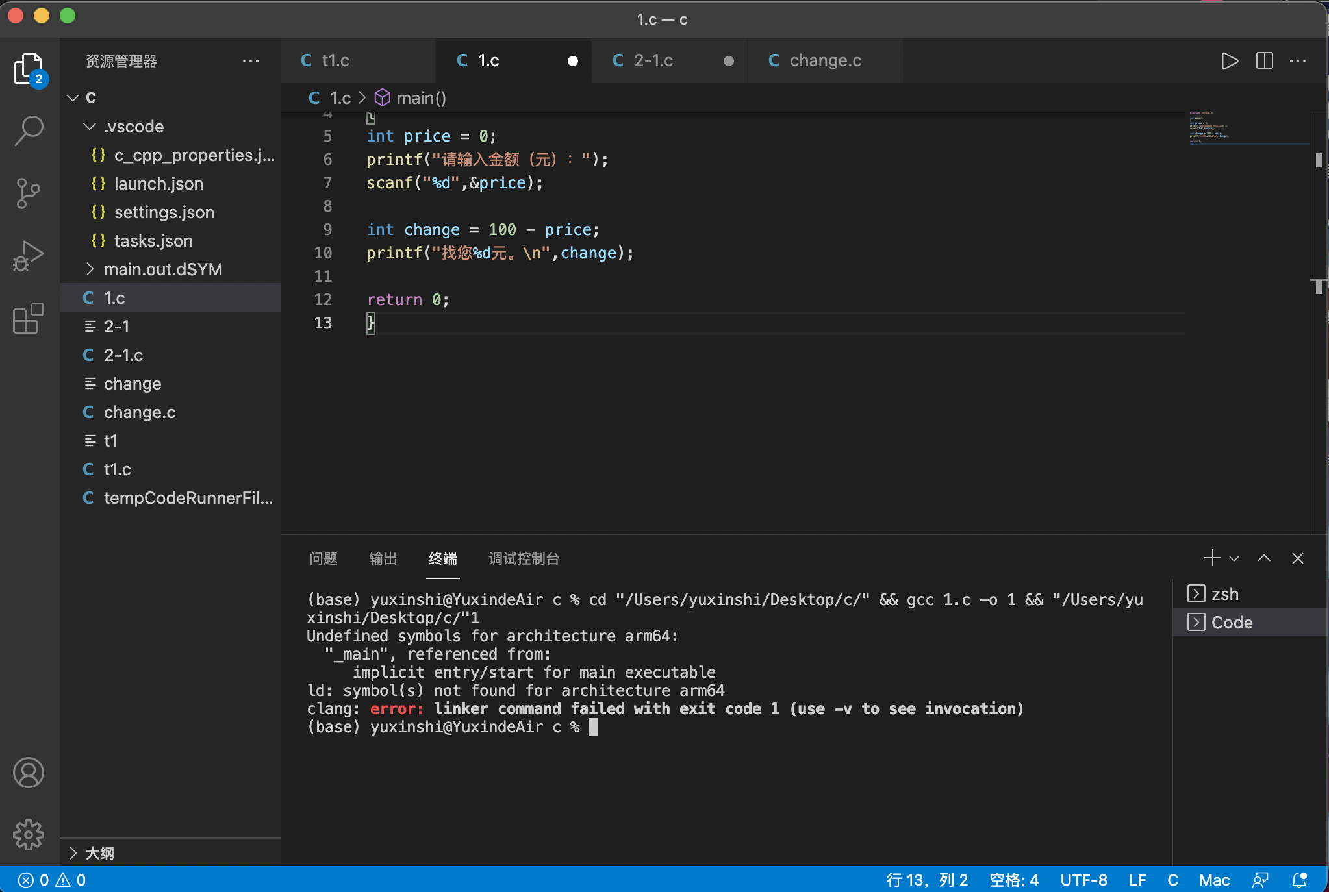
Task: Show errors and warnings count in status bar
Action: click(x=52, y=880)
